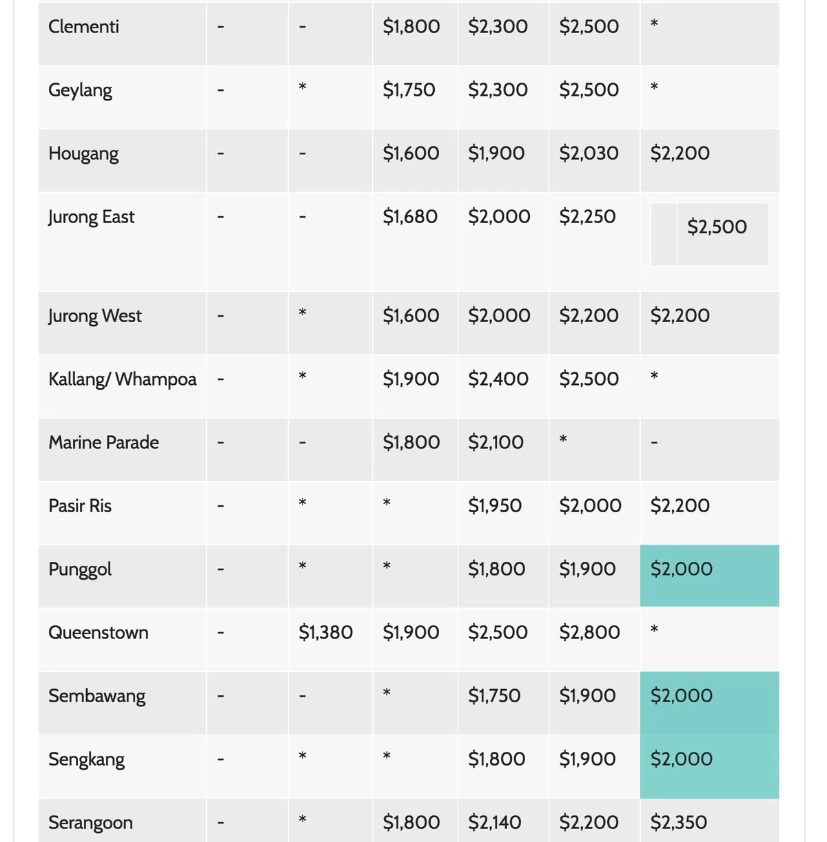The width and height of the screenshot is (827, 842).
Task: Select the $1,950 Pasir Ris value
Action: click(x=495, y=506)
